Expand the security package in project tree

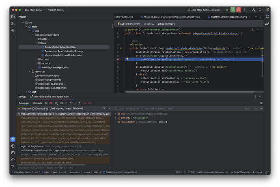click(36, 63)
